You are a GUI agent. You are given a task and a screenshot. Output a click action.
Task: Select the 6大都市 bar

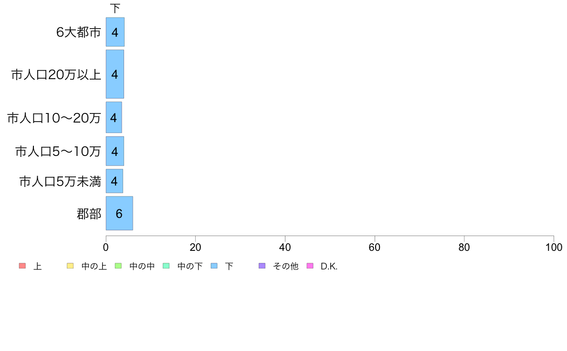[115, 32]
